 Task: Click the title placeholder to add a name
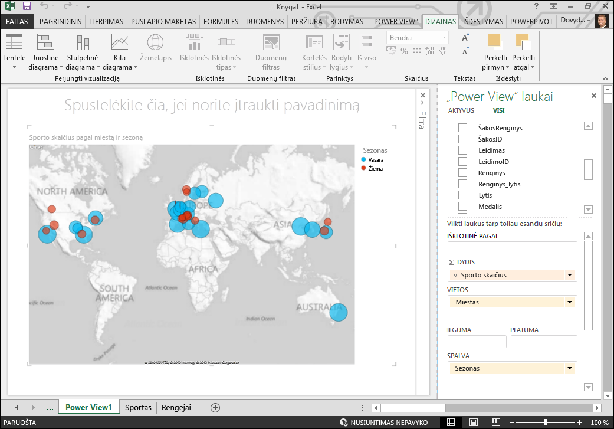tap(212, 106)
